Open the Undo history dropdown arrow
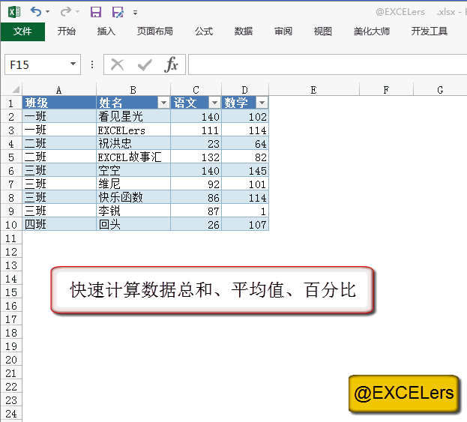This screenshot has width=467, height=422. [48, 13]
